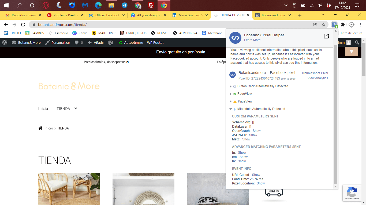Close the TIENDA DE PROD tab
The width and height of the screenshot is (366, 205).
click(248, 15)
